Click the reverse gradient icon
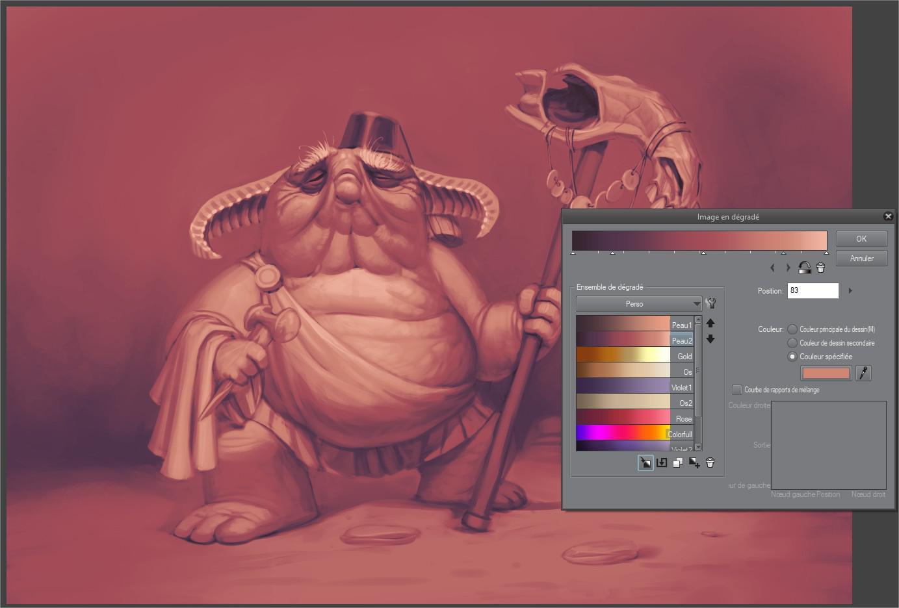 (x=804, y=268)
